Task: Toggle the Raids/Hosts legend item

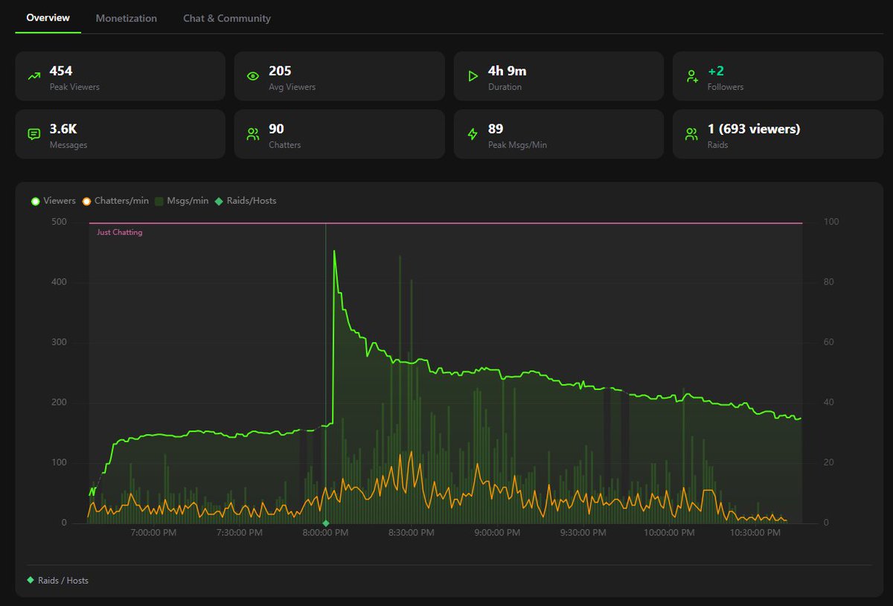Action: pos(246,201)
